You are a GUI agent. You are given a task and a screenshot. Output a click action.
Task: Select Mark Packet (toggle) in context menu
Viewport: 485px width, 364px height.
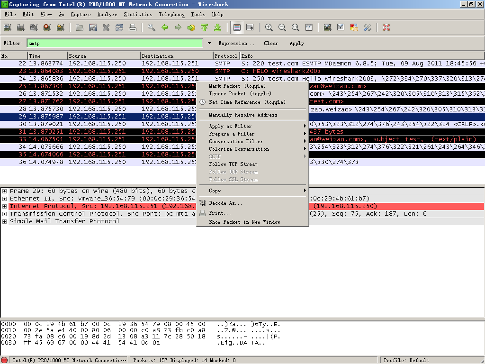237,86
